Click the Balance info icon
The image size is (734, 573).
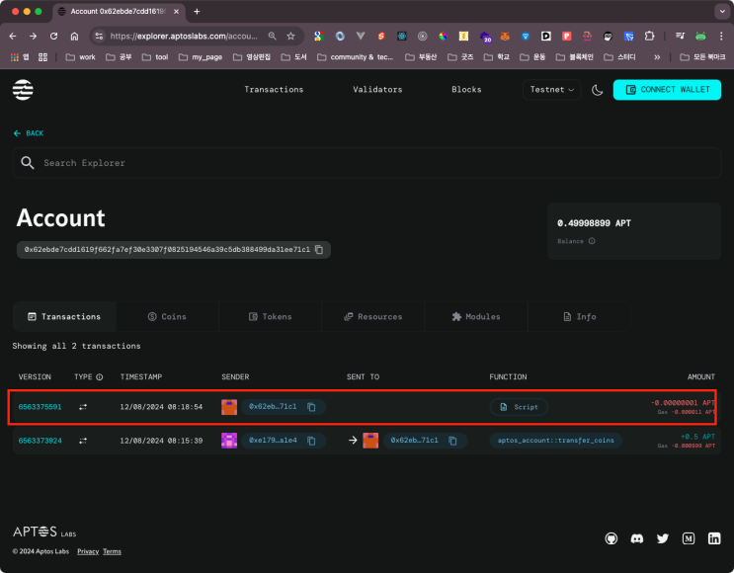click(592, 241)
